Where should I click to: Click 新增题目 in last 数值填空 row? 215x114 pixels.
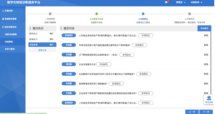(146, 103)
